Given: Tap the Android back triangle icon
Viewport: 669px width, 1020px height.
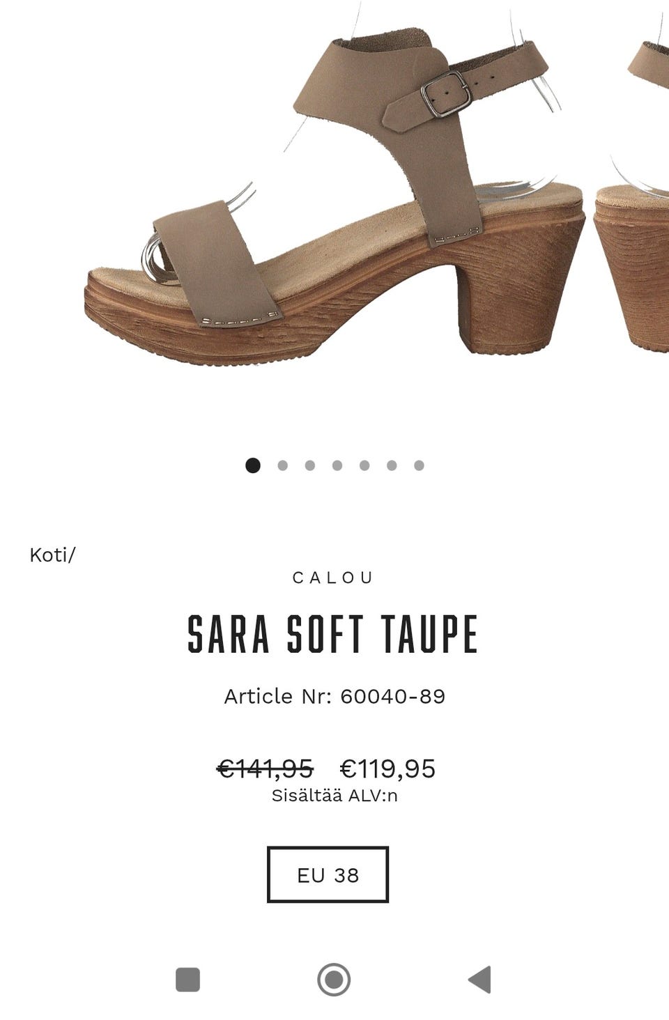Looking at the screenshot, I should [x=479, y=980].
